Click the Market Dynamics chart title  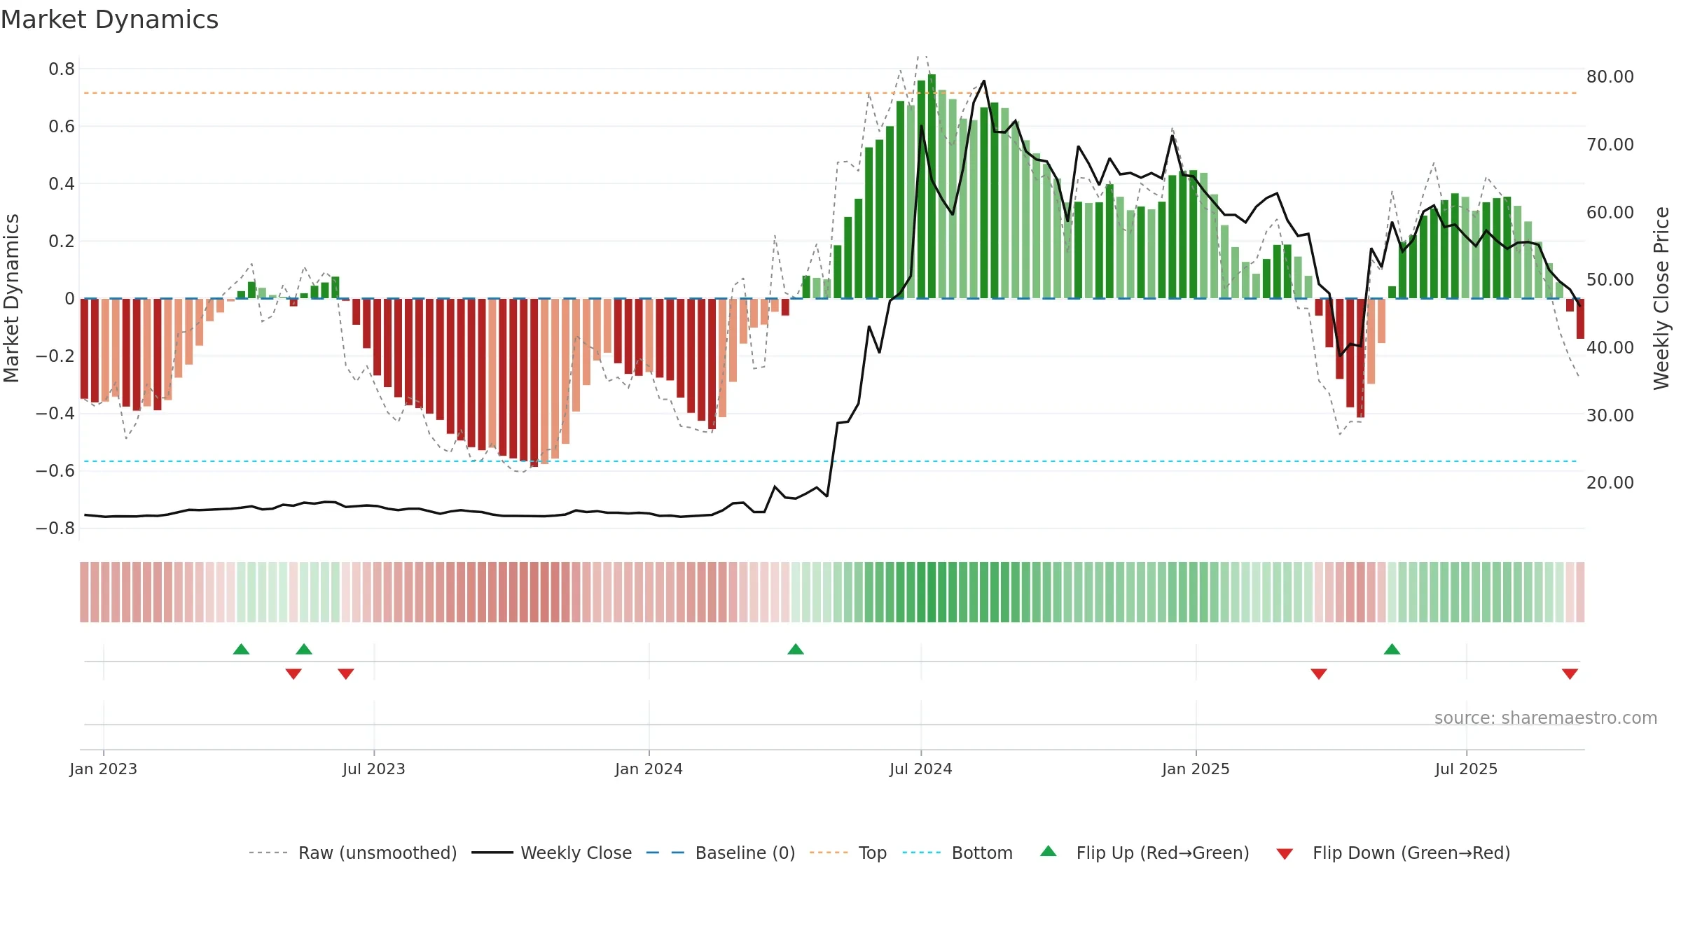click(109, 20)
